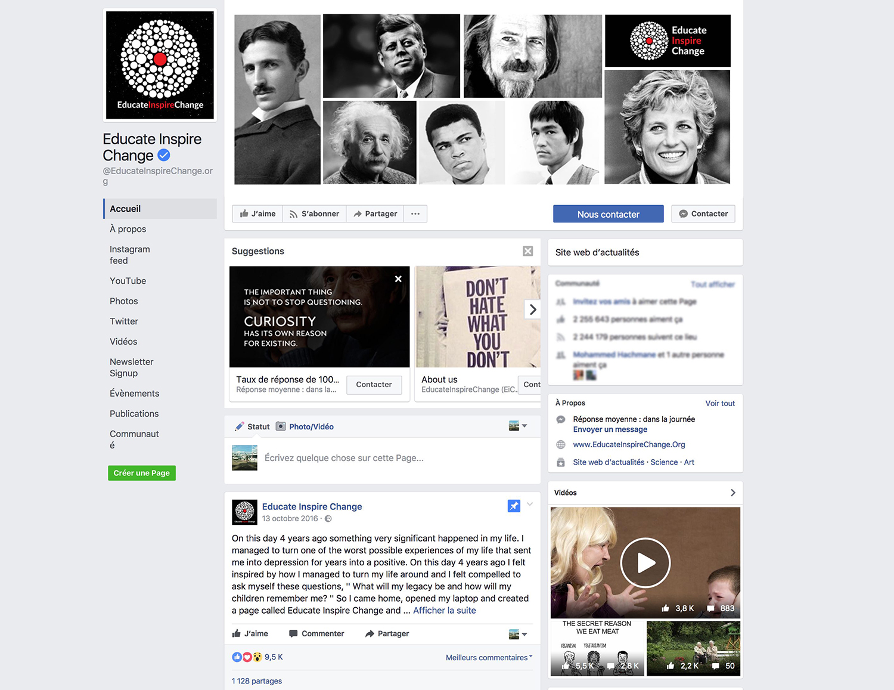Click the Princess Diana cover photo

668,127
